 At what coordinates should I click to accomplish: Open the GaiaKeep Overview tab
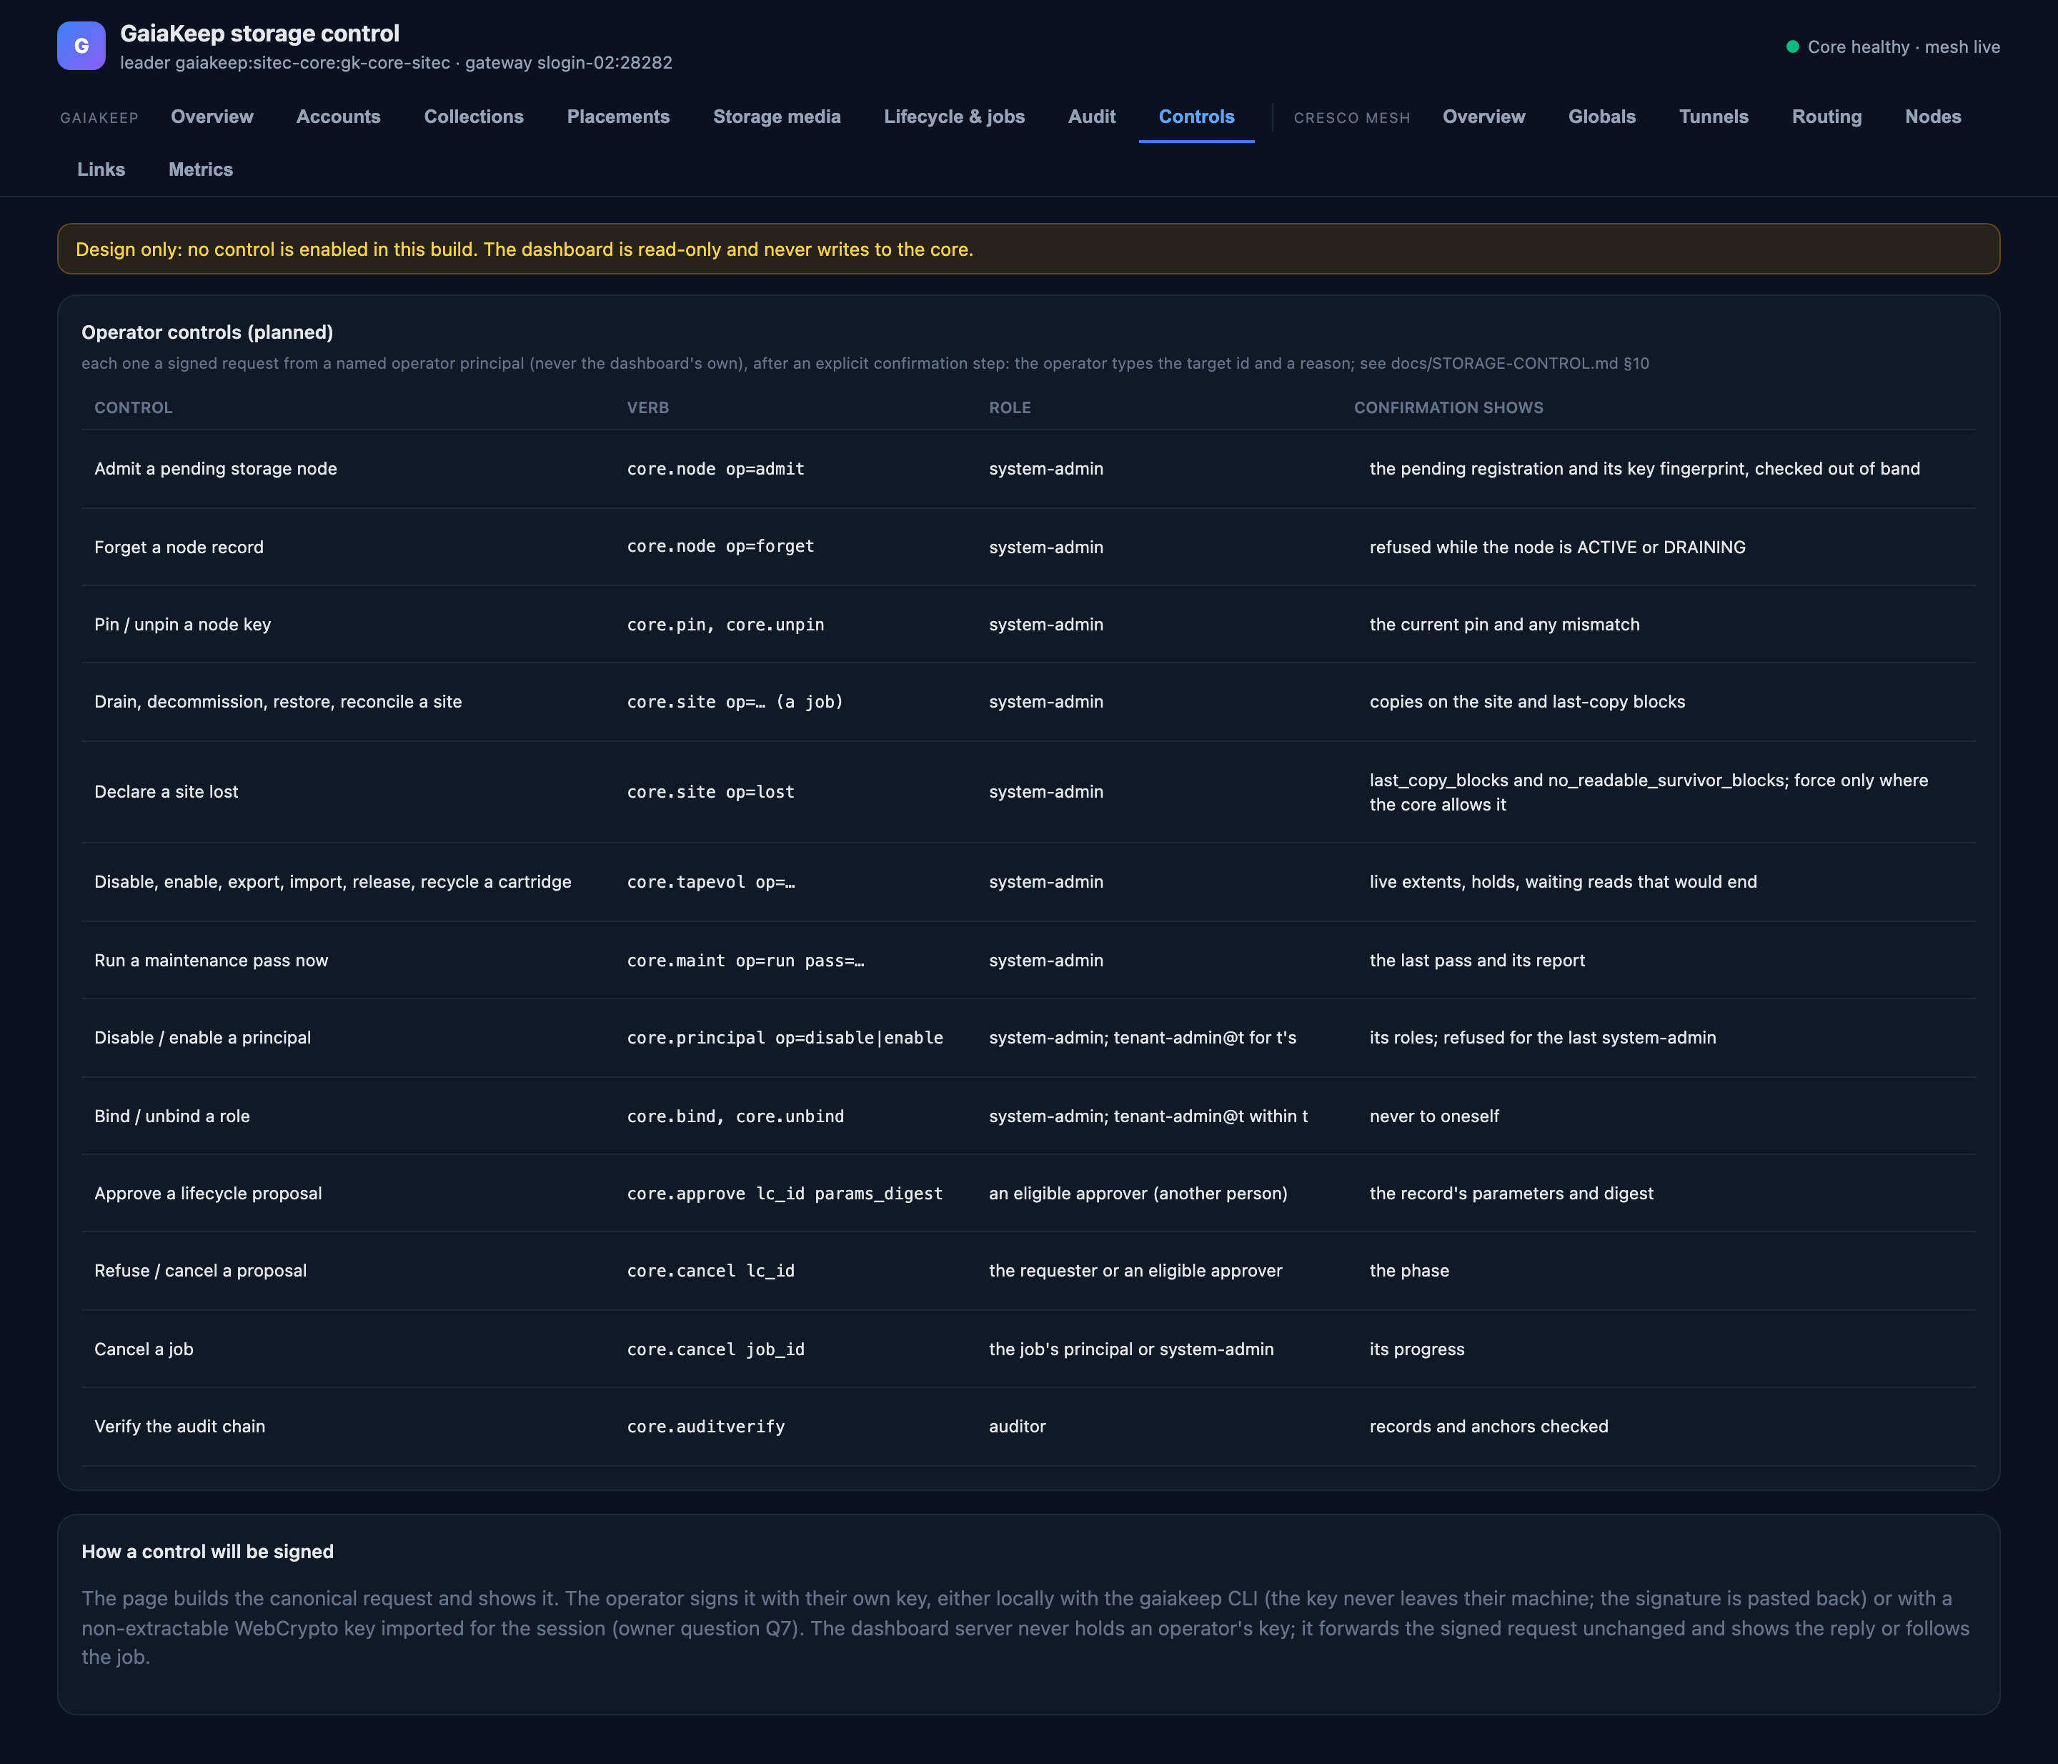click(x=212, y=117)
